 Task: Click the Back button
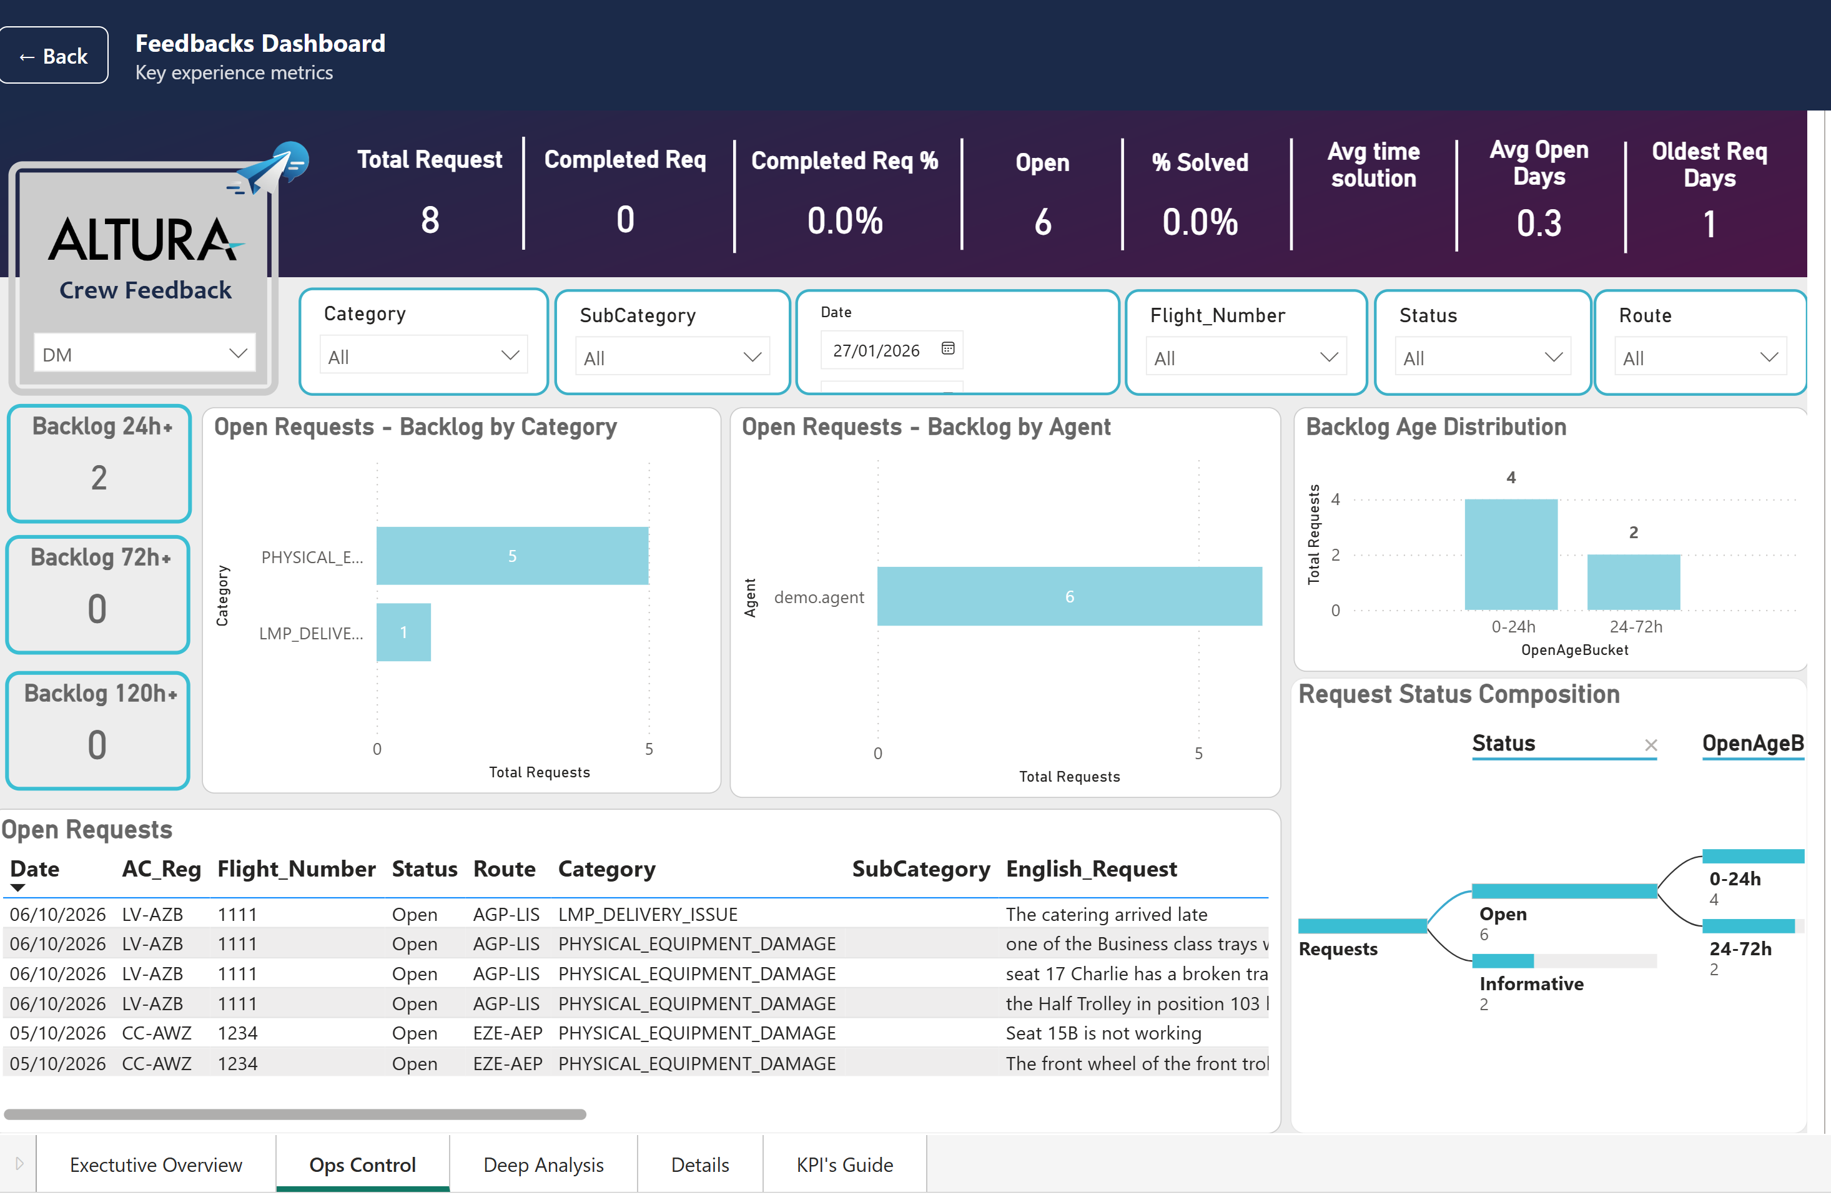click(53, 56)
